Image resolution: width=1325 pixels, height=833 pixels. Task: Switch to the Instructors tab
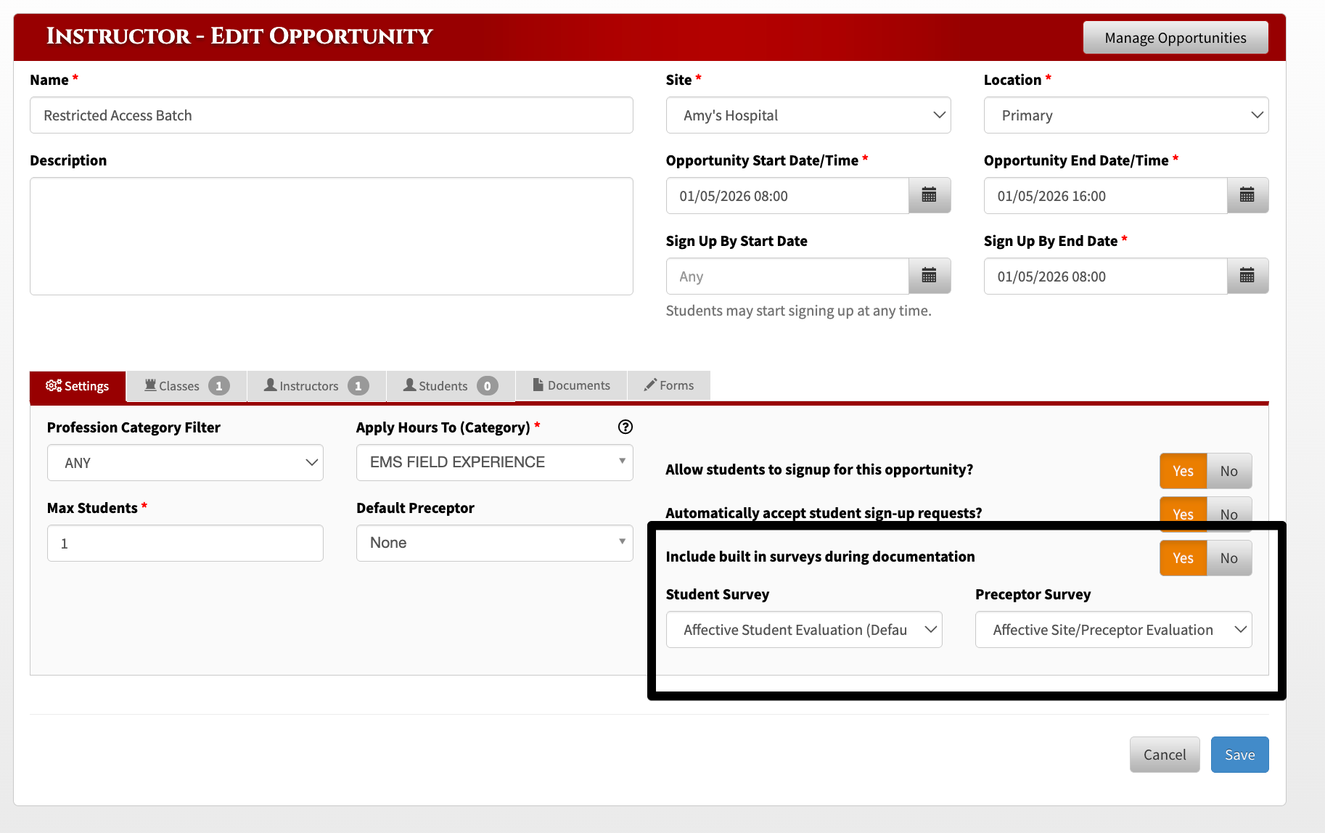tap(316, 386)
